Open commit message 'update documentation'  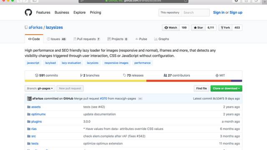[x=99, y=114]
